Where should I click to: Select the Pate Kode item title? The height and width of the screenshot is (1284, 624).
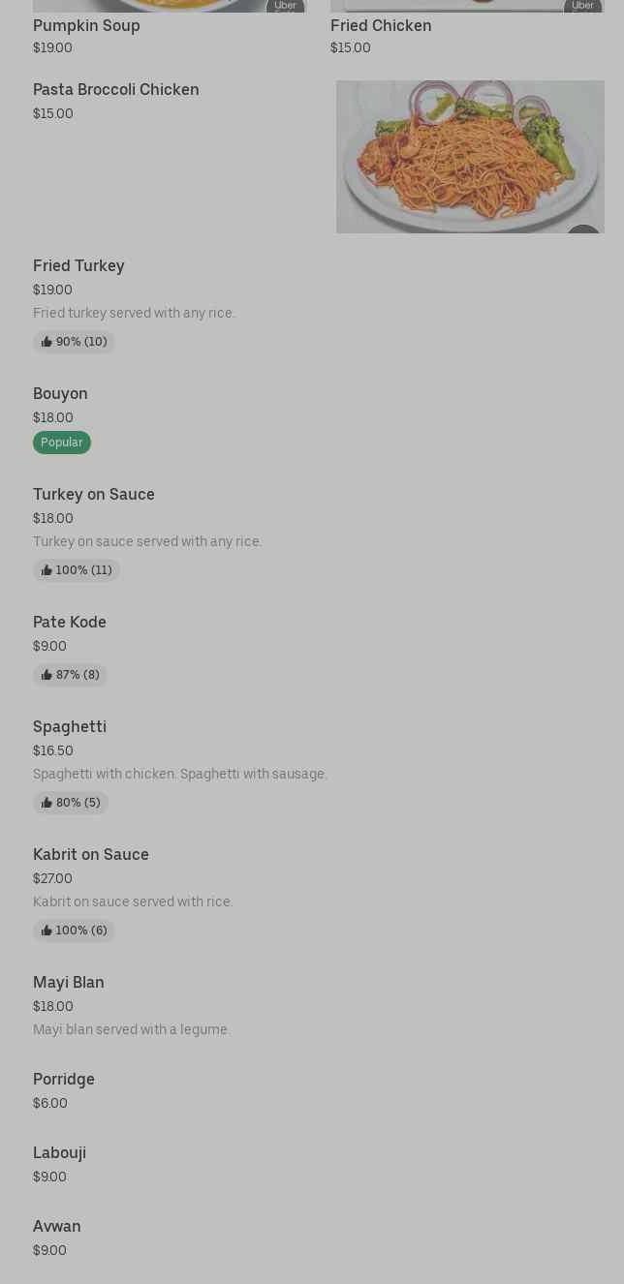pos(70,623)
